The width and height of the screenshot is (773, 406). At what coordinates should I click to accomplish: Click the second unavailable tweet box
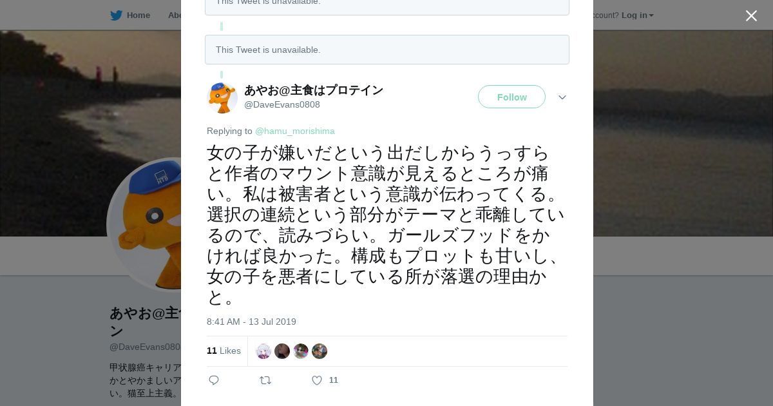386,50
